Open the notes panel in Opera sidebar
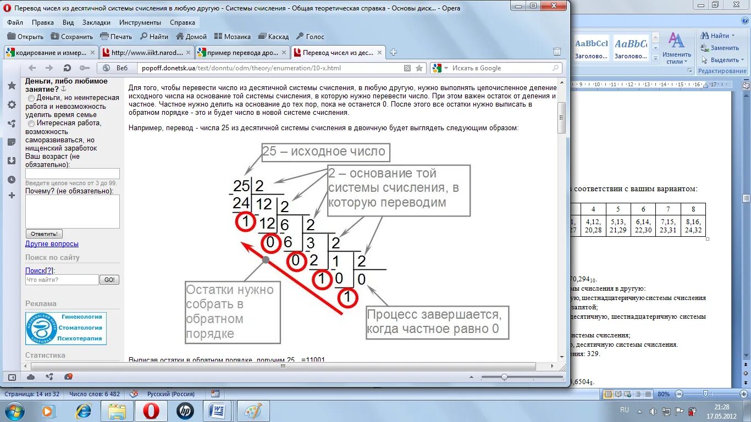Screen dimensions: 751x422 point(12,142)
